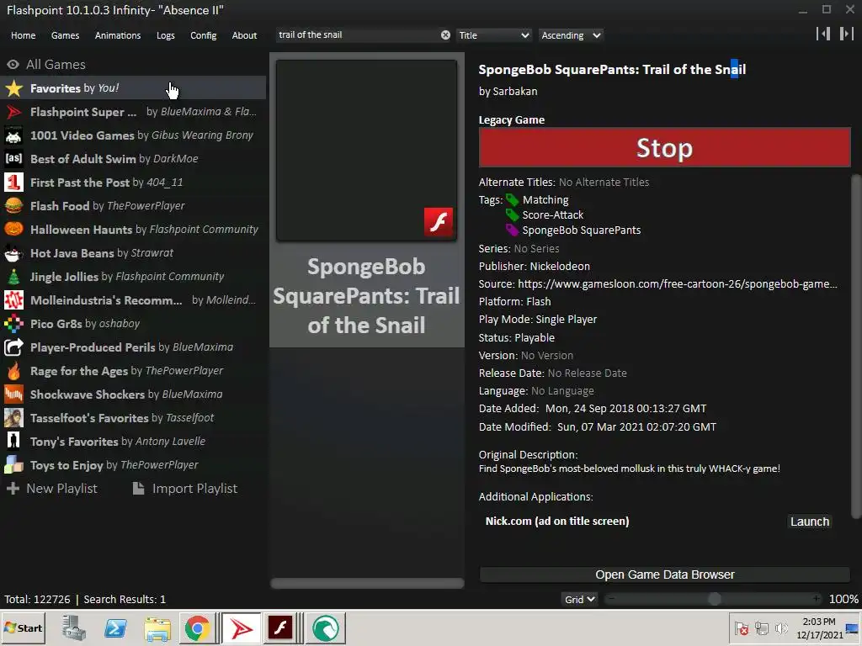Click the gamesloon.com source URL
Viewport: 862px width, 646px height.
[678, 284]
